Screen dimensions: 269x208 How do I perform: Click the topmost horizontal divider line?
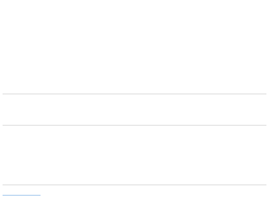coord(134,94)
